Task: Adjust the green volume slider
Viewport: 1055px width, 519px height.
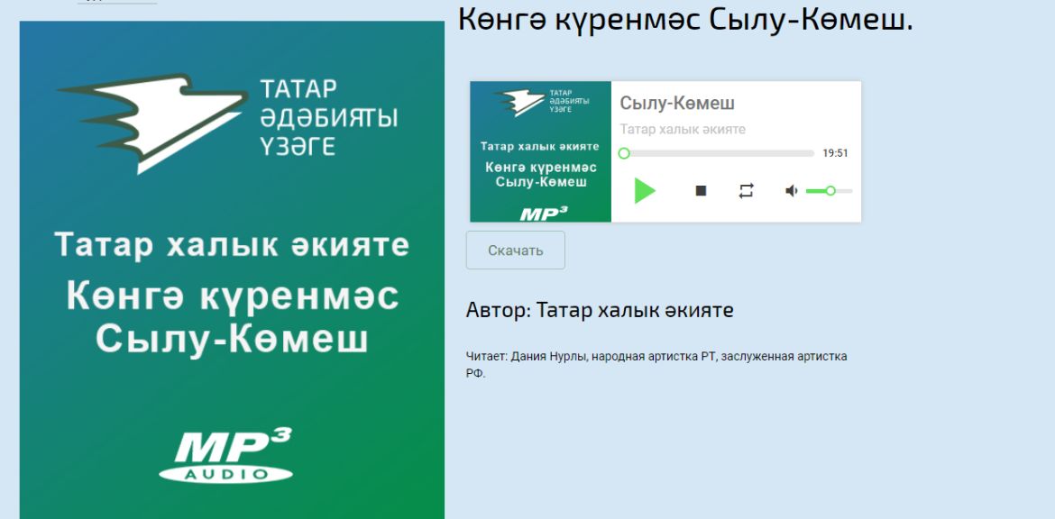Action: [x=829, y=191]
